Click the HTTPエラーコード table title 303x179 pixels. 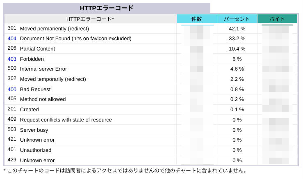pos(107,8)
